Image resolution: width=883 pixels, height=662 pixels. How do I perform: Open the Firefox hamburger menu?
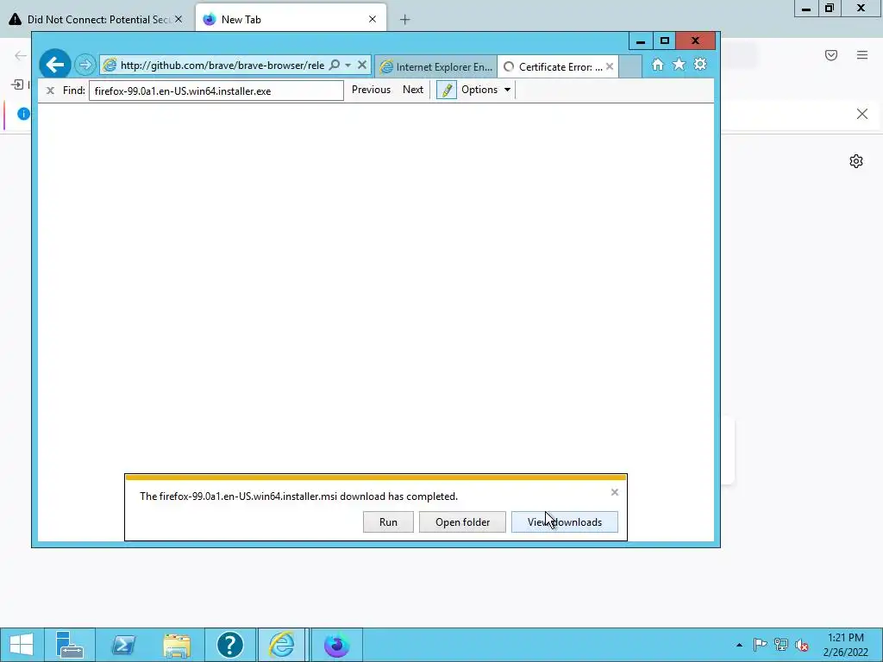pos(862,54)
